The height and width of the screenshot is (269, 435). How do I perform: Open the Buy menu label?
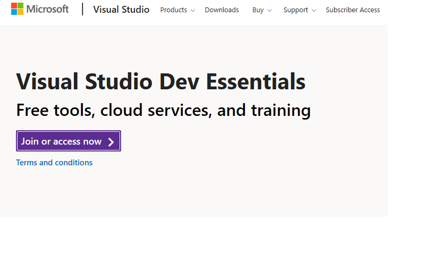tap(258, 10)
